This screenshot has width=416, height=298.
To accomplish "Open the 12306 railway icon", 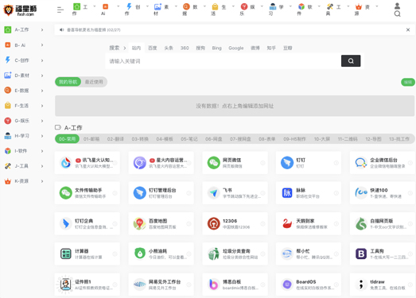I will point(214,224).
